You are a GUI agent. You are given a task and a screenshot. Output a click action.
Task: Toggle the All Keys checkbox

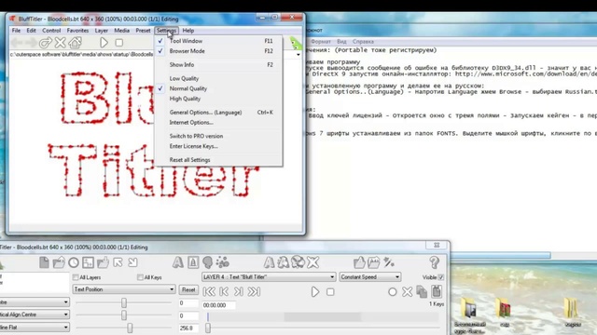coord(140,277)
